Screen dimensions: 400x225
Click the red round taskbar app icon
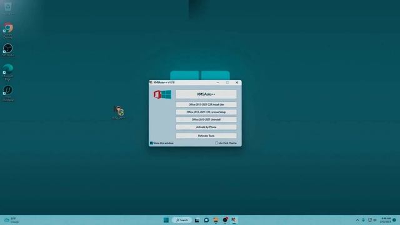(225, 219)
